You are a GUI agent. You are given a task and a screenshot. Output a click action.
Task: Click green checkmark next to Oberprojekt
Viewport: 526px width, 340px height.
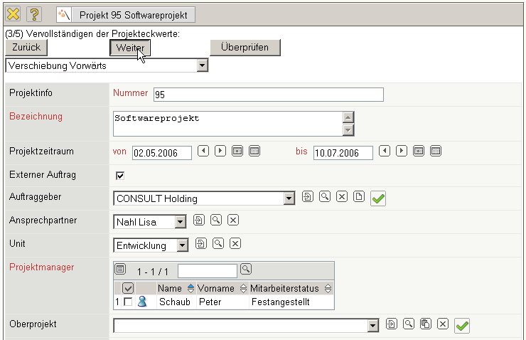(x=463, y=325)
